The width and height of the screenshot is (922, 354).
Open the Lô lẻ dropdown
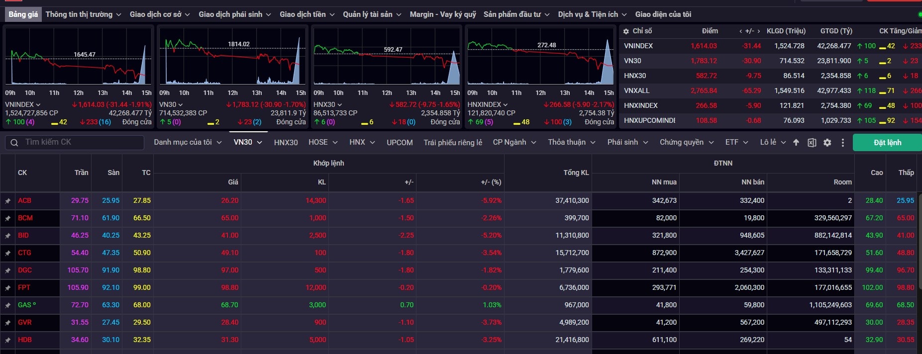tap(773, 142)
